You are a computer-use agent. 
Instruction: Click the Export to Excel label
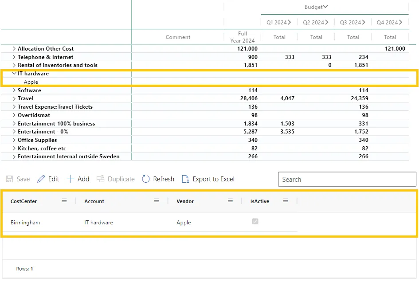[x=214, y=179]
